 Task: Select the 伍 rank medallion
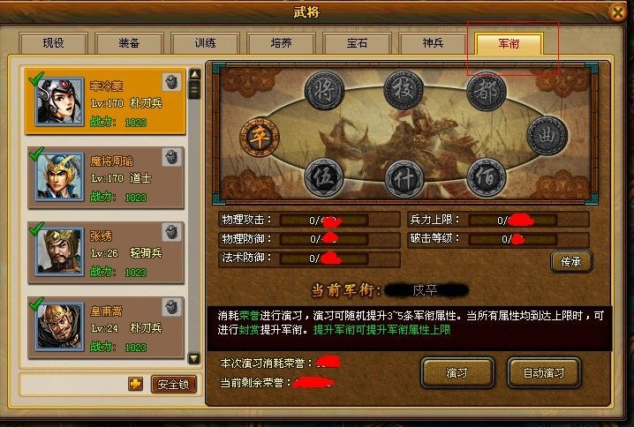[x=324, y=177]
